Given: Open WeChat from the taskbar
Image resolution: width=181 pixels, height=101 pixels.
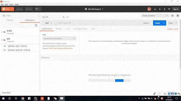Looking at the screenshot, I should (x=55, y=98).
